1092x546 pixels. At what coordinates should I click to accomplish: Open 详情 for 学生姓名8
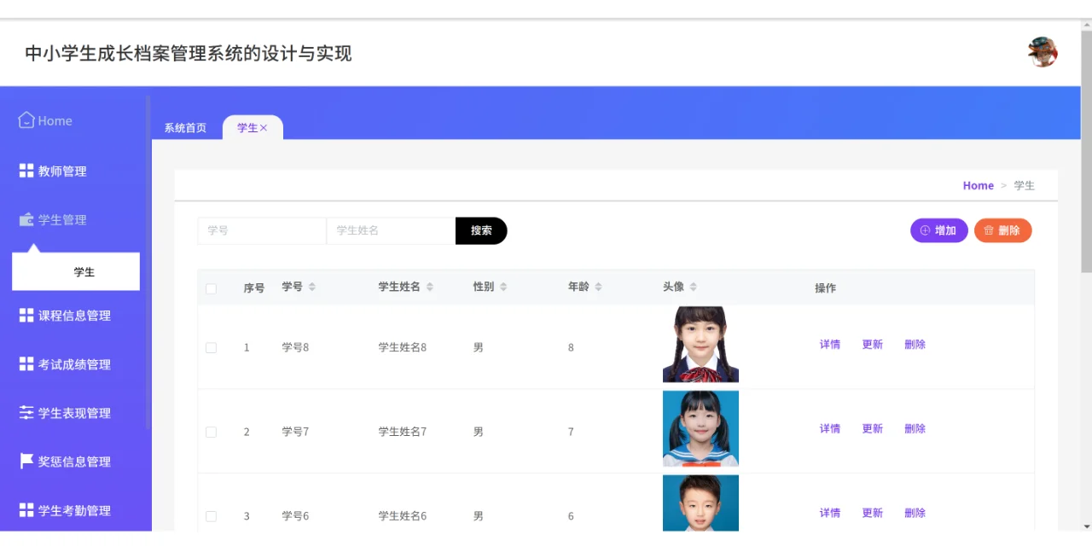tap(830, 344)
